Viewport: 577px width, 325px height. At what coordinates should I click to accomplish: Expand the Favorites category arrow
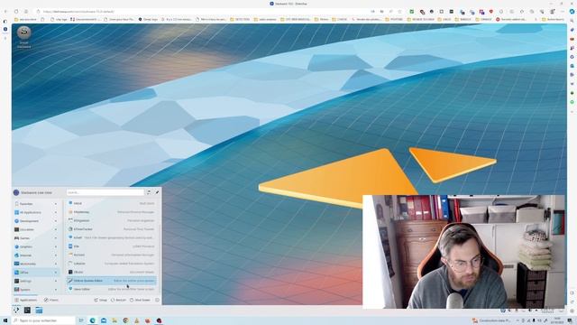tap(56, 204)
